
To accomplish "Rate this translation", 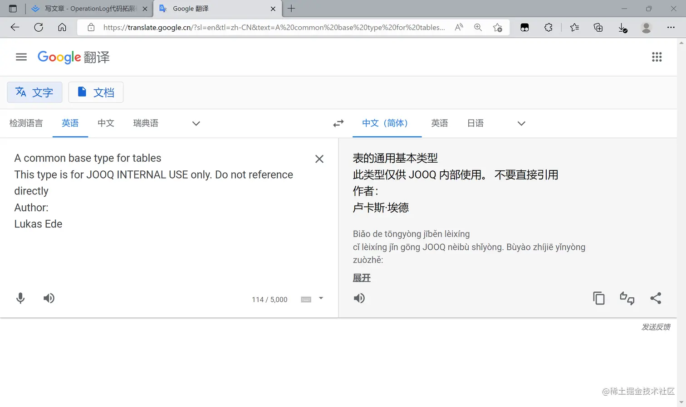I will [627, 298].
